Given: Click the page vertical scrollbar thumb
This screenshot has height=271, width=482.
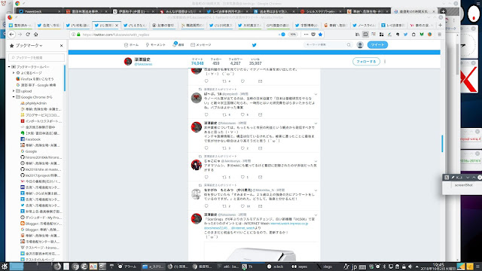Looking at the screenshot, I should tap(442, 144).
